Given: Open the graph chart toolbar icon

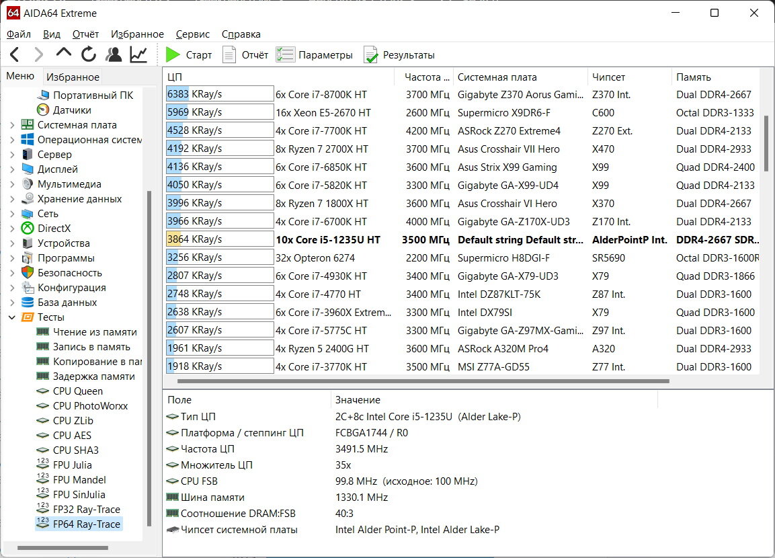Looking at the screenshot, I should pos(138,54).
